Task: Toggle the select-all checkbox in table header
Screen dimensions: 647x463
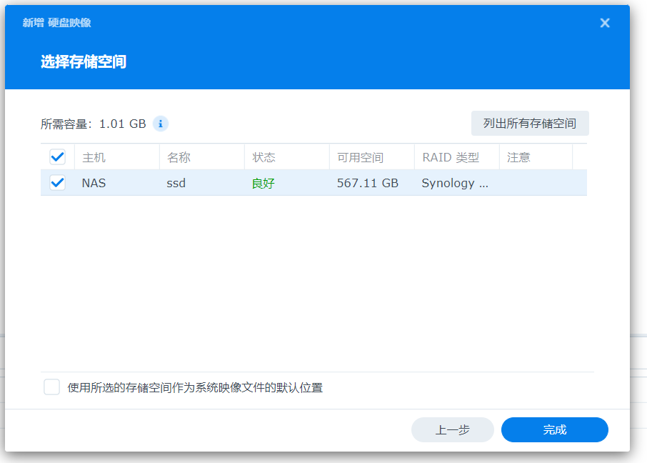Action: click(57, 157)
